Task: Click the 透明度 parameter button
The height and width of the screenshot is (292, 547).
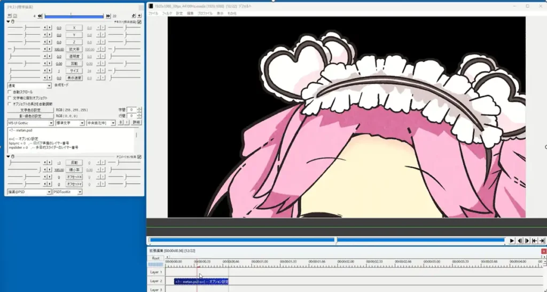Action: pyautogui.click(x=74, y=57)
